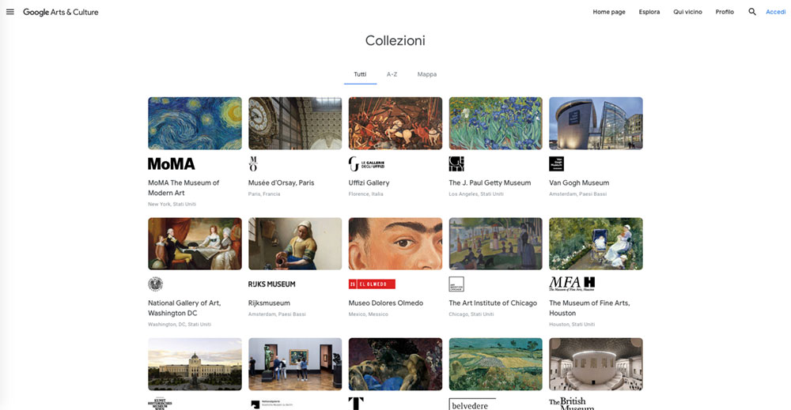This screenshot has height=410, width=791.
Task: Click the New York, Stati Uniti location text
Action: (172, 204)
